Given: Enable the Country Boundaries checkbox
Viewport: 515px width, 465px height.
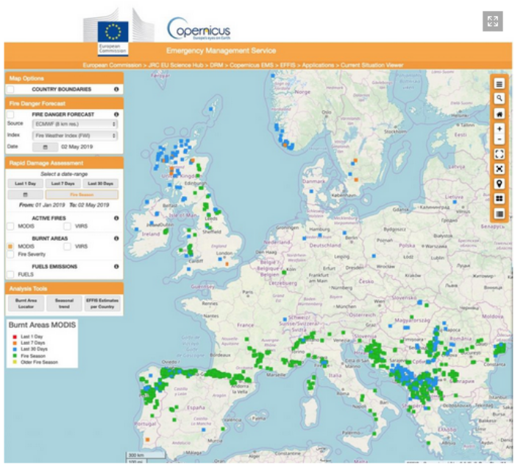Looking at the screenshot, I should point(10,89).
